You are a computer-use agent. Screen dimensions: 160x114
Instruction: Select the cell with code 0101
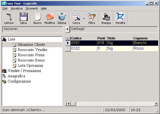(x=84, y=43)
